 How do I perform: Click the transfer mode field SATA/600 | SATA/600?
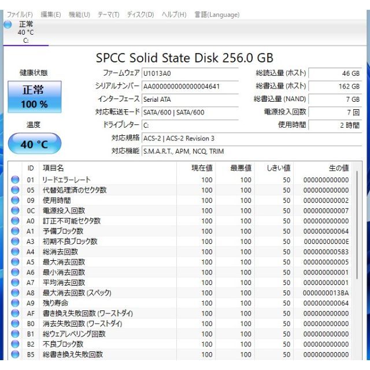(190, 112)
